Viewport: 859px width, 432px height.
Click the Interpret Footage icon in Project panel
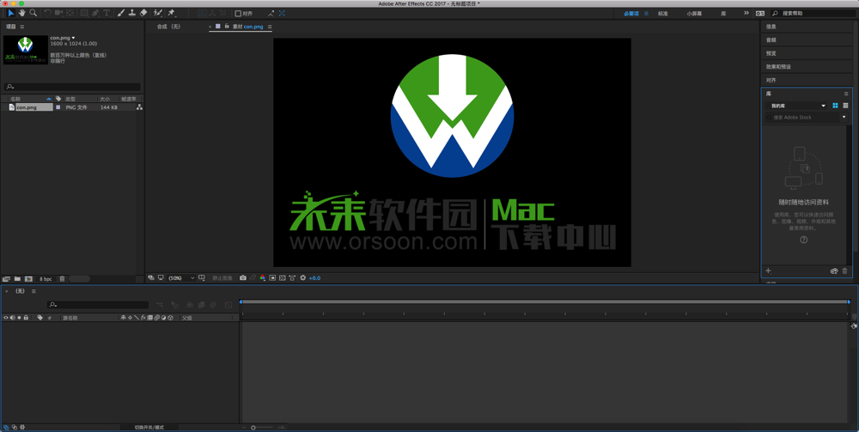(7, 278)
